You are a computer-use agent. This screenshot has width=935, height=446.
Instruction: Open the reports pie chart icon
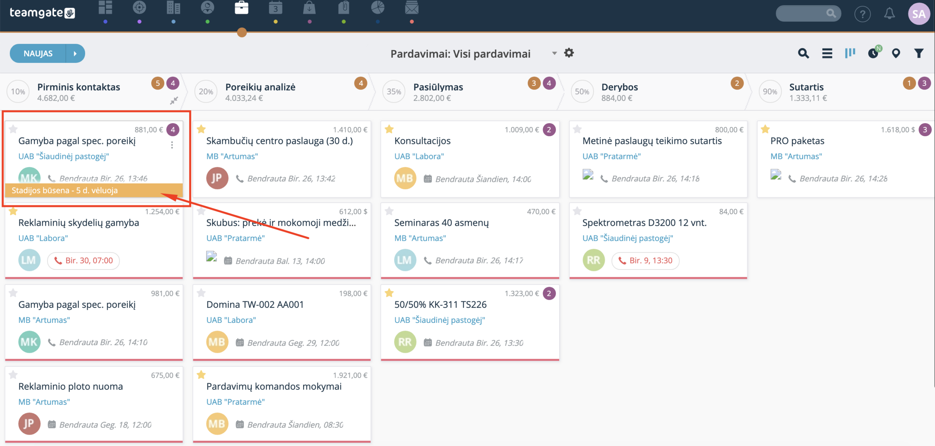point(378,8)
